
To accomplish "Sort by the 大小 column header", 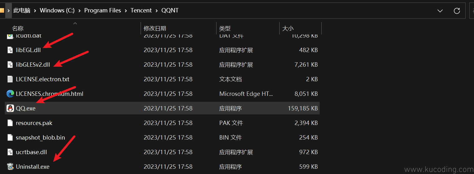I will click(x=288, y=29).
